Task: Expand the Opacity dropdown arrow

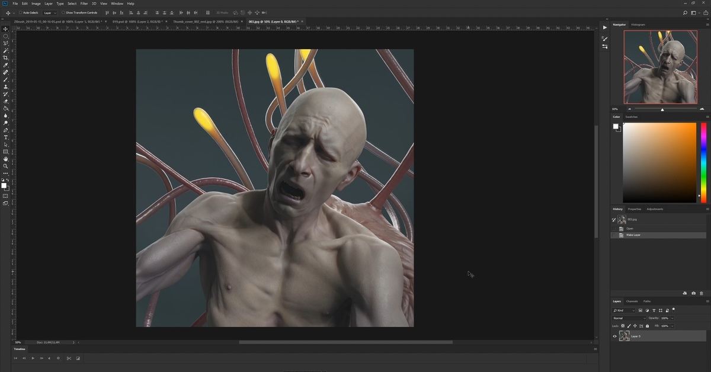Action: (672, 318)
